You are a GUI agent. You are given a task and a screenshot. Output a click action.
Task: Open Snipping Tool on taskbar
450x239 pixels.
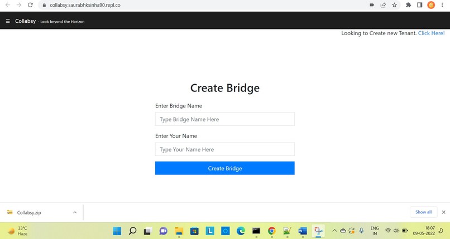pyautogui.click(x=318, y=231)
